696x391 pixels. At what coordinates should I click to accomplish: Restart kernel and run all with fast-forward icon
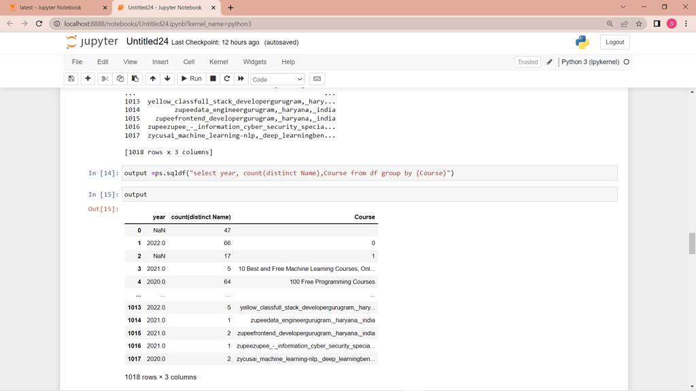[x=241, y=78]
